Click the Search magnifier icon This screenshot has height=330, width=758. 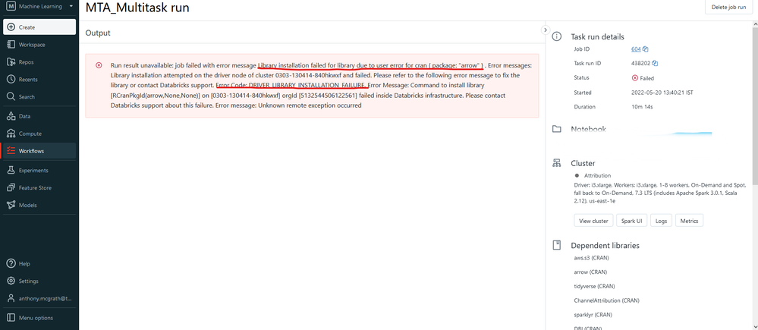coord(11,97)
